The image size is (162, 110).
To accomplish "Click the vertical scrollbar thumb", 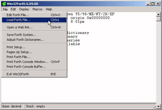I will 158,19.
